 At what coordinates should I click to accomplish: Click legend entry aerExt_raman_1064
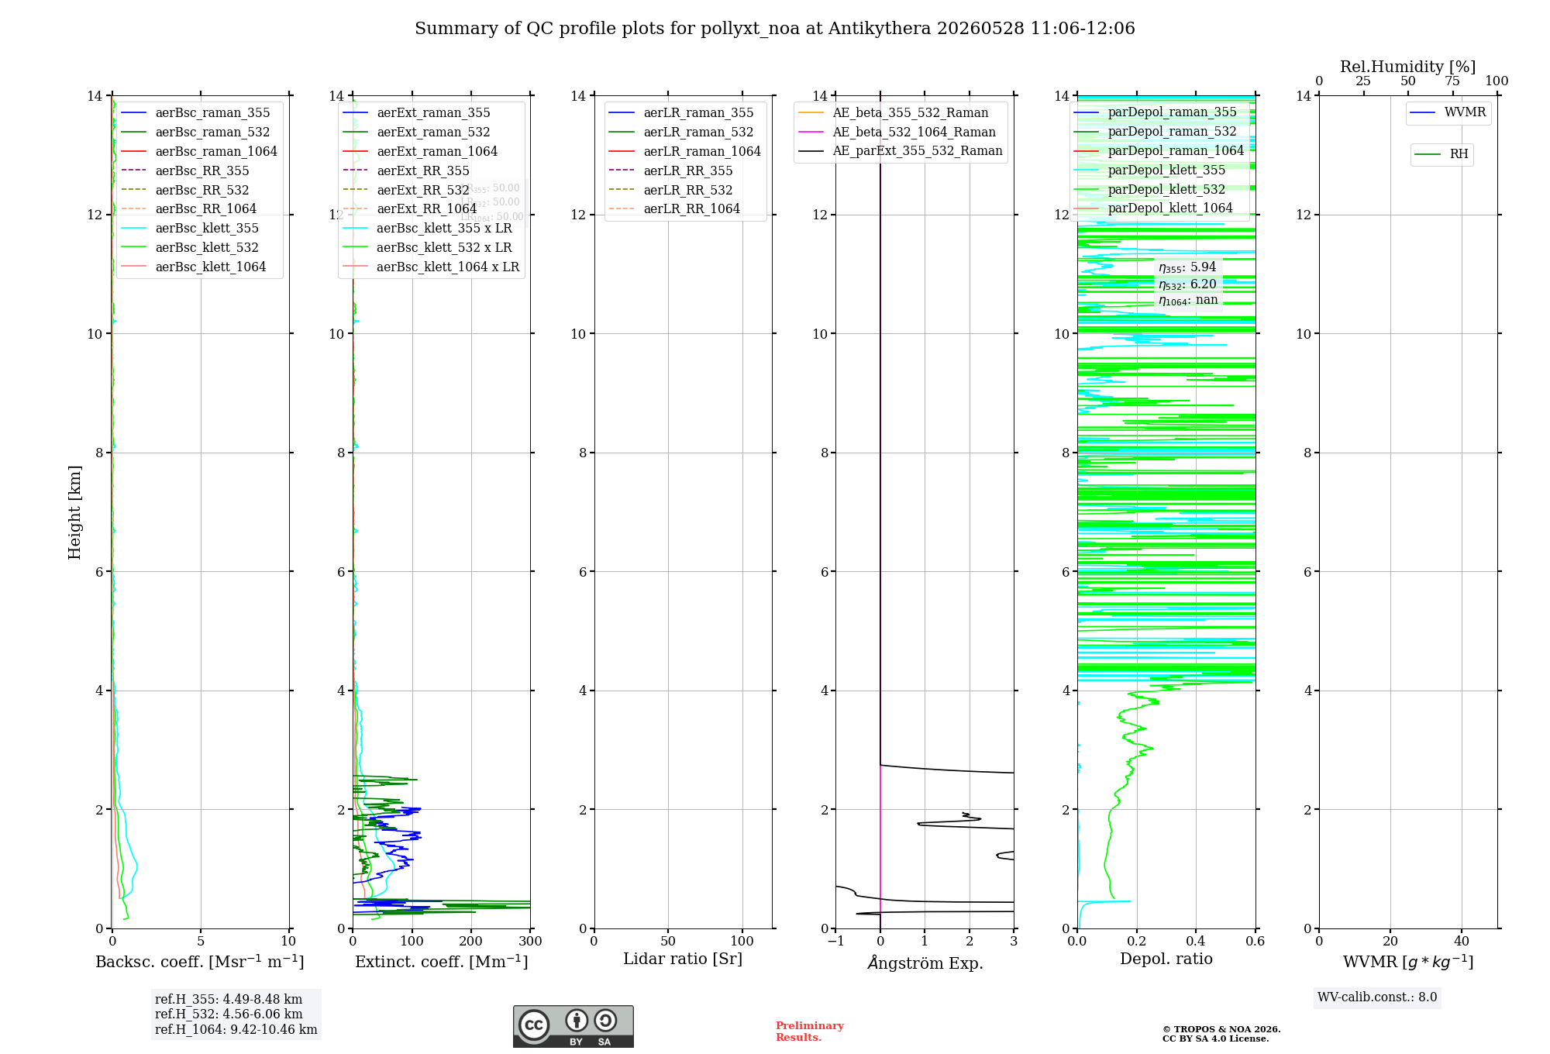(421, 152)
